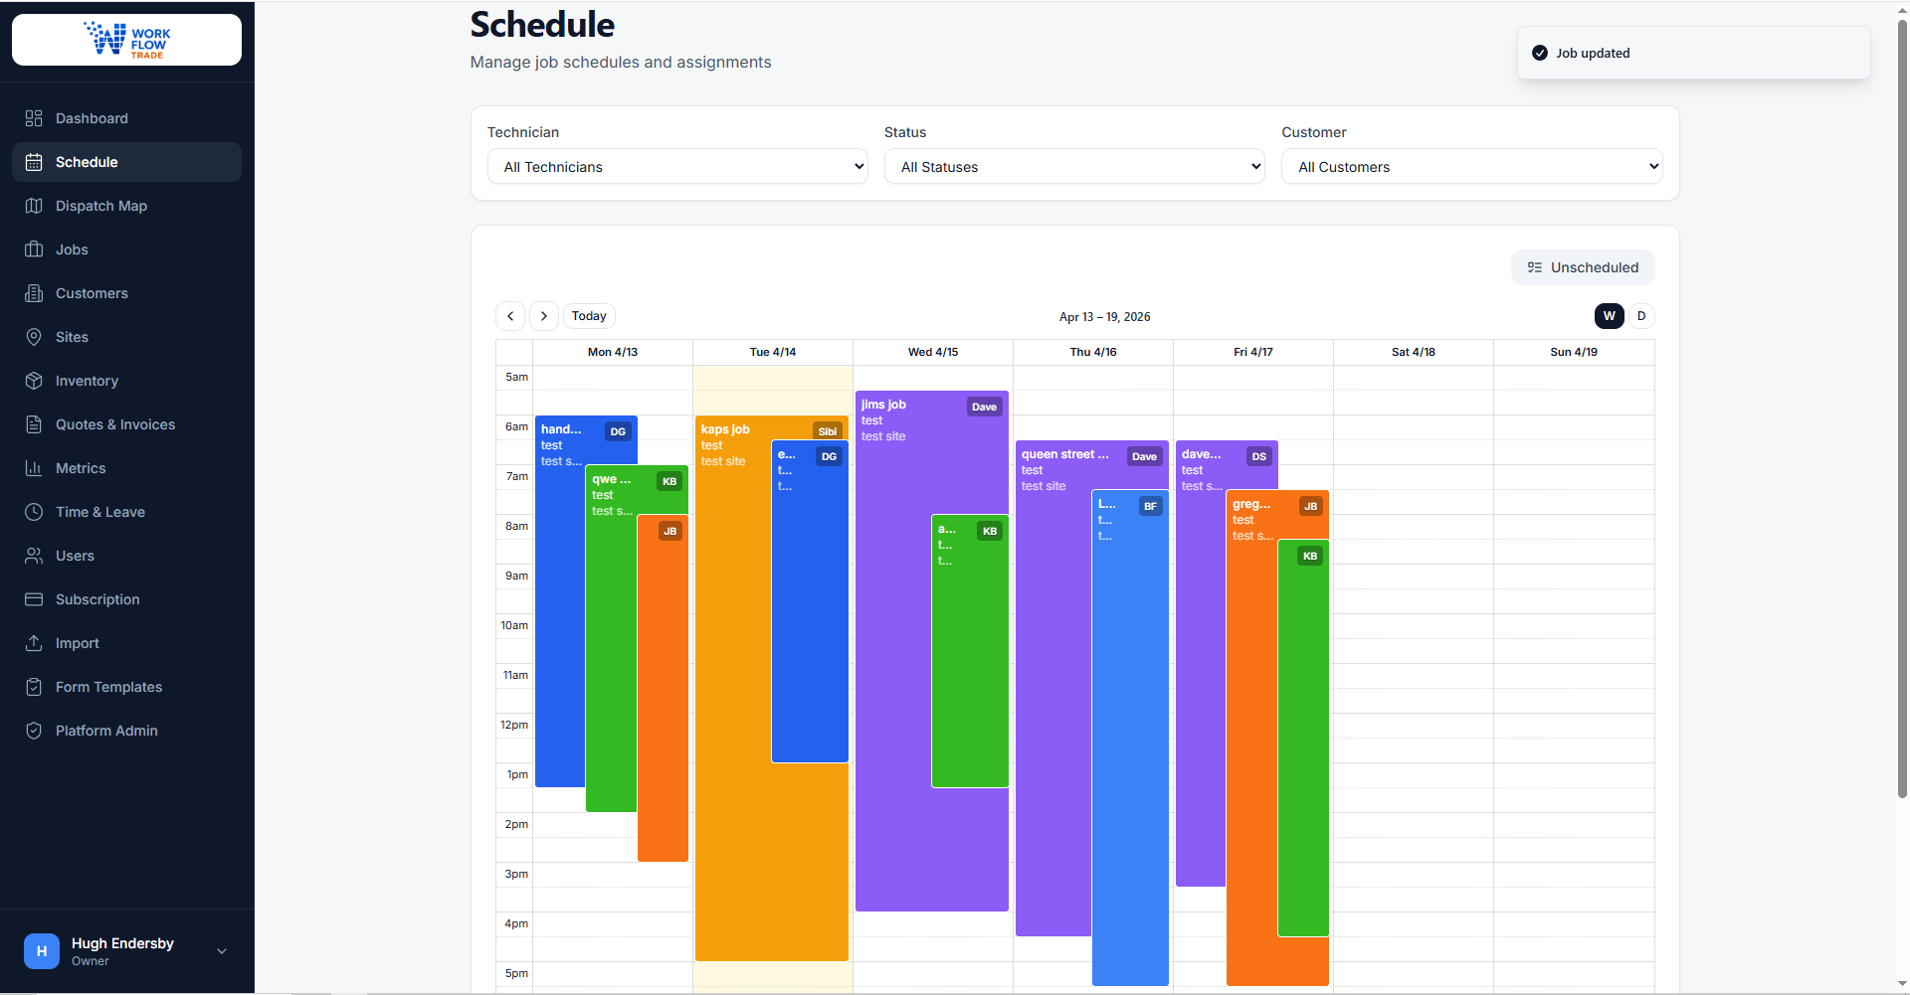The height and width of the screenshot is (995, 1910).
Task: Open the Customer filter dropdown
Action: pyautogui.click(x=1472, y=167)
